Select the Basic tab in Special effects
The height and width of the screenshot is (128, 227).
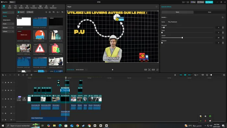[177, 12]
